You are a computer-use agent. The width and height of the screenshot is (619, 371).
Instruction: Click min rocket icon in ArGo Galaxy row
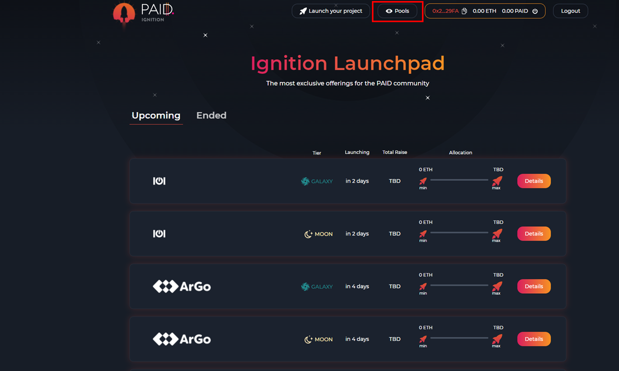(423, 286)
